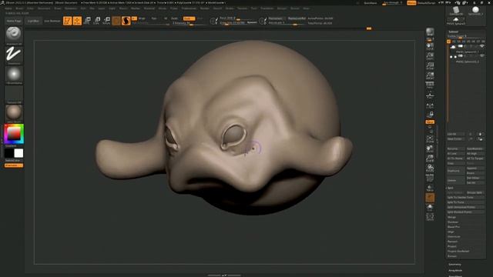Viewport: 493px width, 277px height.
Task: Collapse the Split section
Action: (450, 188)
